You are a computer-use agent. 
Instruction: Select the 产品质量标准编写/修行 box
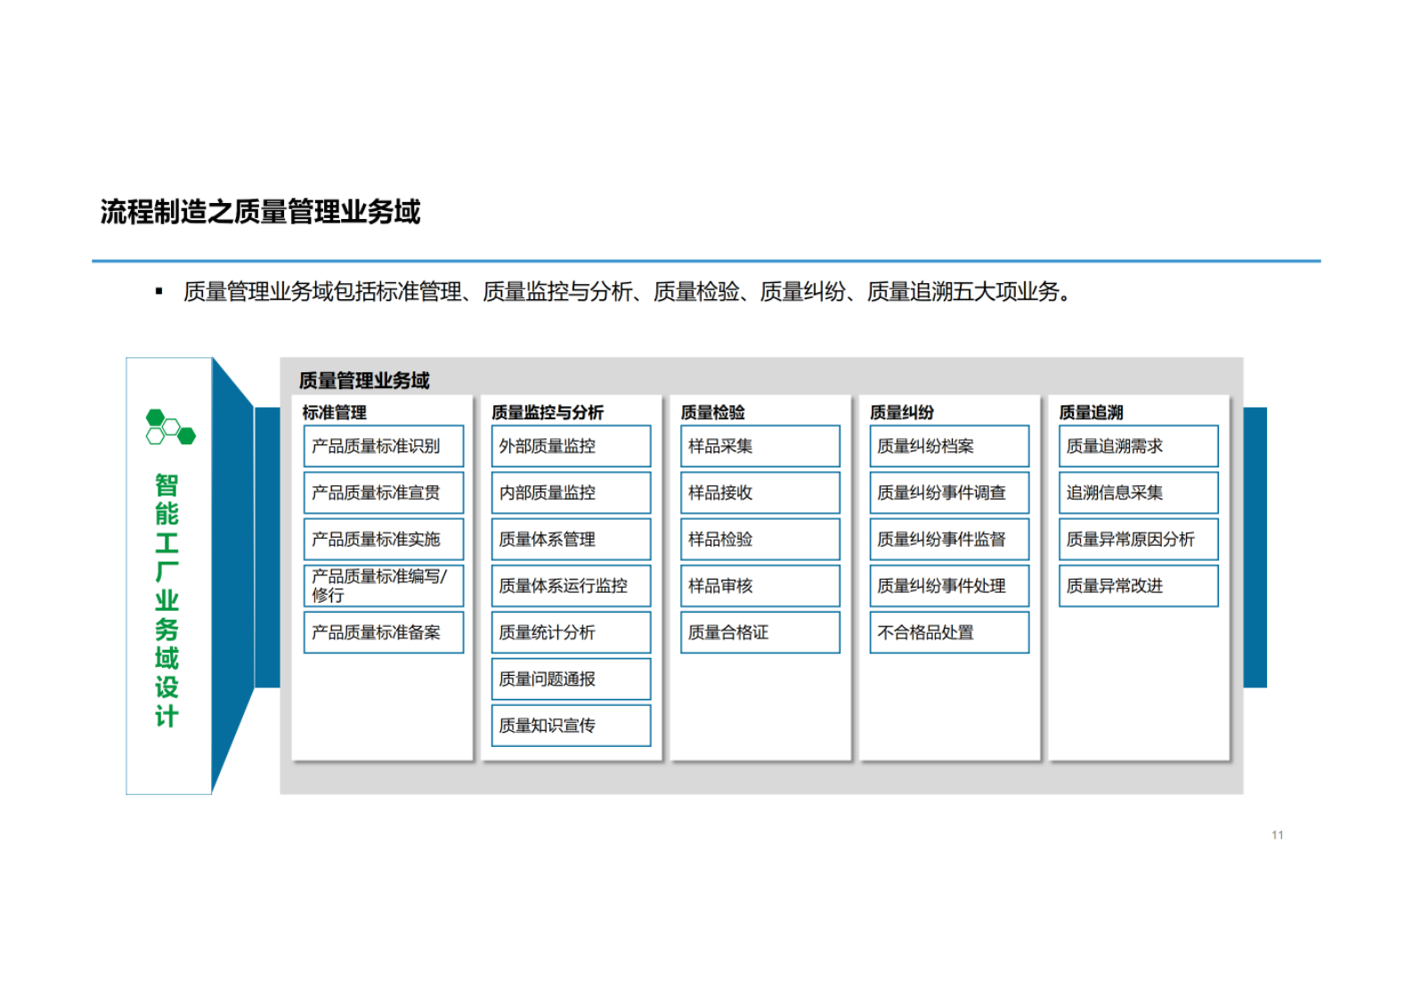[383, 586]
